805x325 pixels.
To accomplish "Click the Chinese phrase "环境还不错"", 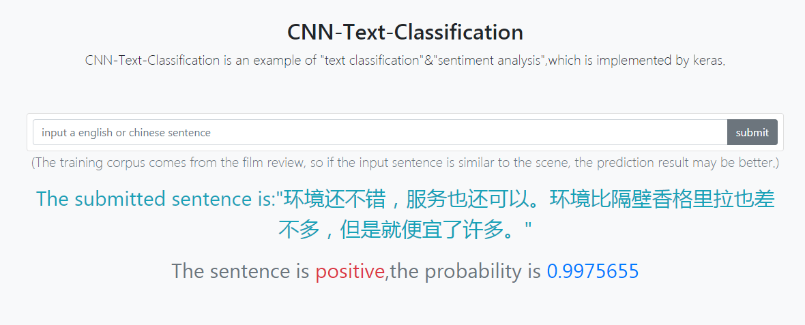I will (335, 199).
